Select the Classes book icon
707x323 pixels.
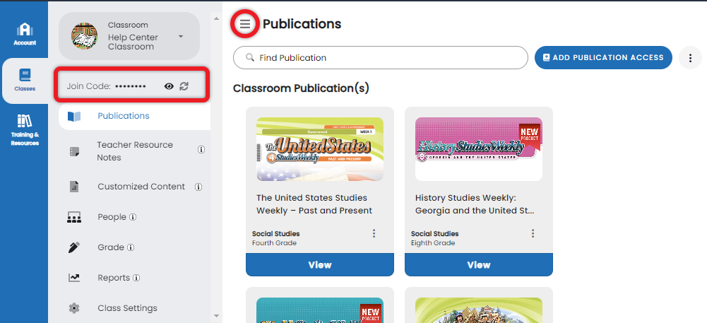coord(25,76)
